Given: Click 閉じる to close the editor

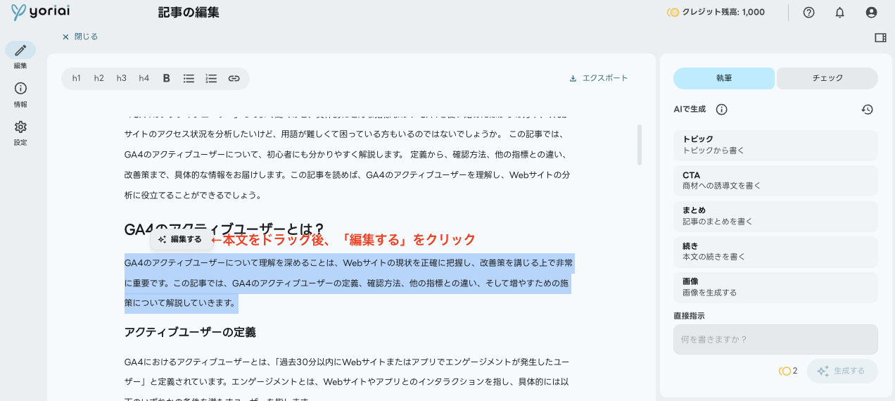Looking at the screenshot, I should point(80,37).
